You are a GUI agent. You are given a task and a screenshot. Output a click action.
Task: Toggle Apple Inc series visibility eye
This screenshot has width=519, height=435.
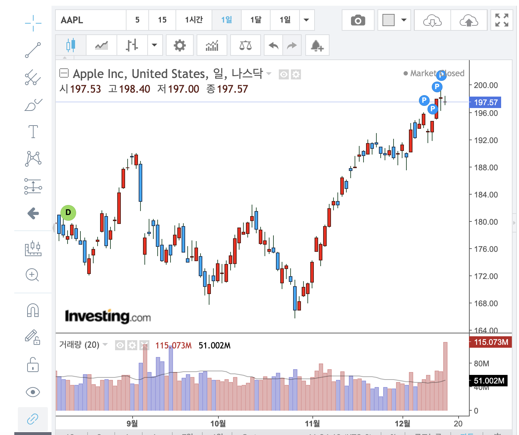pos(284,74)
